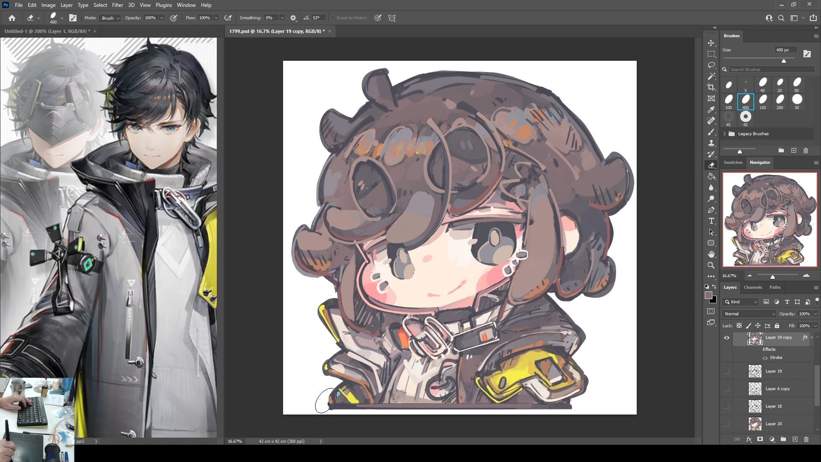This screenshot has height=462, width=821.
Task: Enable Erase to History checkbox
Action: 333,18
